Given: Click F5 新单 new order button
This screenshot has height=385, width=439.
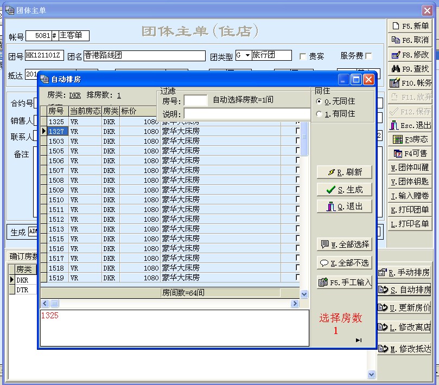Looking at the screenshot, I should 410,26.
